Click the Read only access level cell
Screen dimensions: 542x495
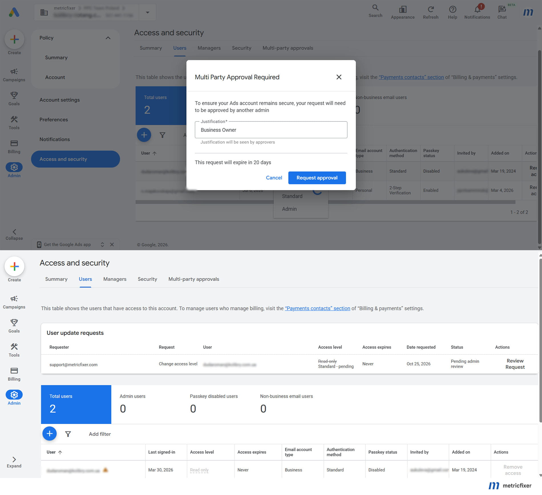(x=199, y=470)
